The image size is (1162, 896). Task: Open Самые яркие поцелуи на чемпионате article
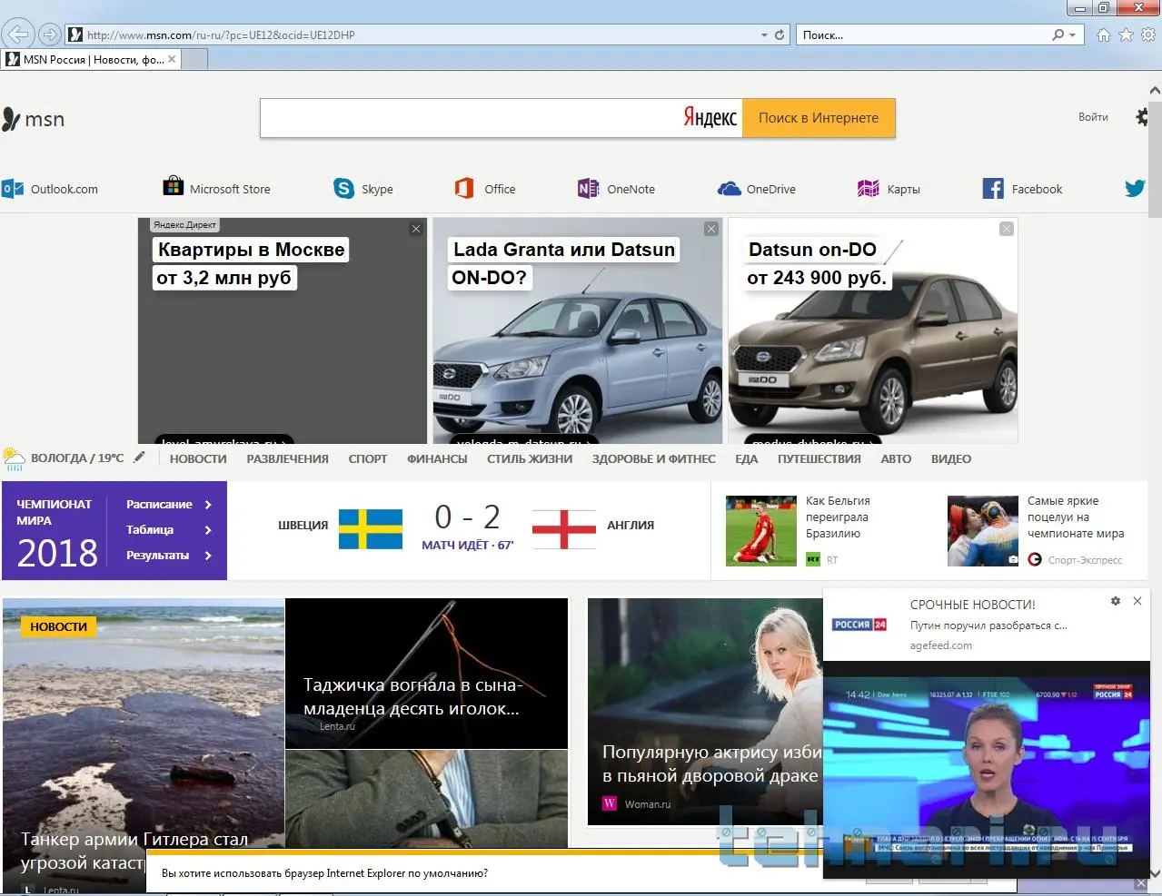tap(1076, 517)
